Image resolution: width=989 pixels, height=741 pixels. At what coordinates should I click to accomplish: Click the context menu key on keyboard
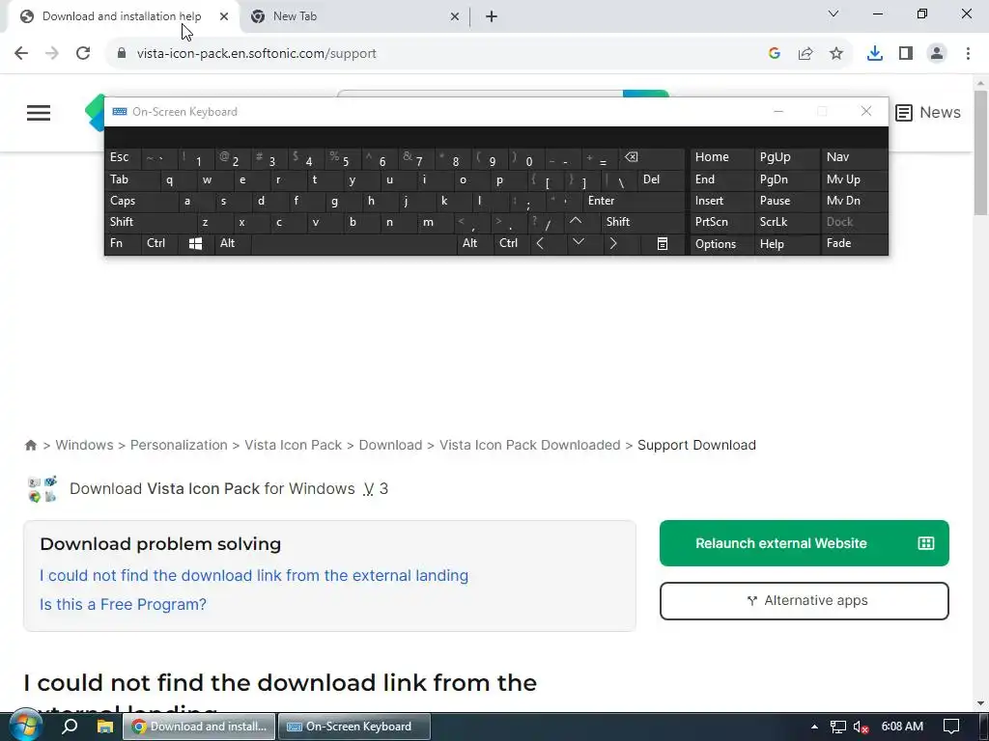tap(663, 244)
